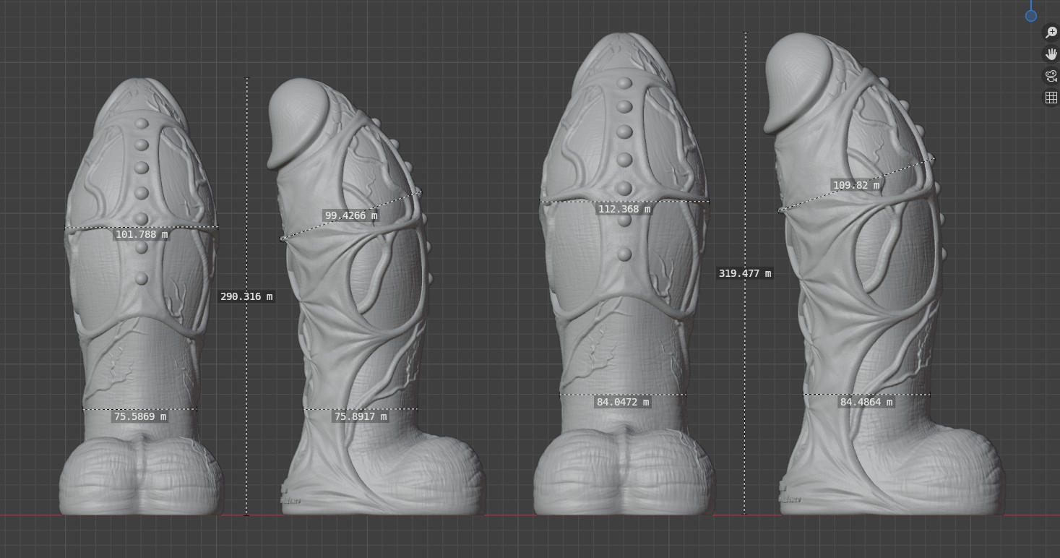This screenshot has height=558, width=1060.
Task: Toggle the camera view icon
Action: pos(1051,76)
